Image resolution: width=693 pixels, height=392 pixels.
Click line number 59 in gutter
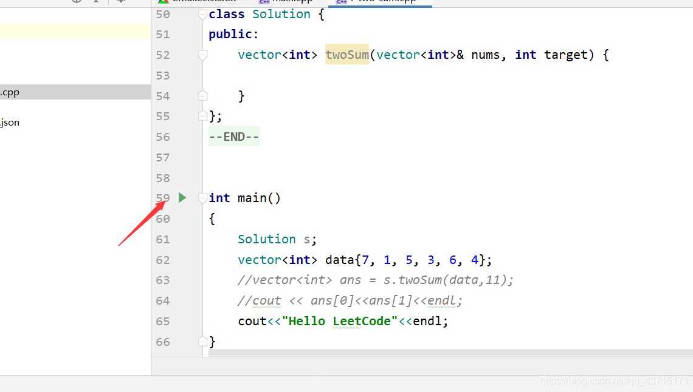click(163, 198)
